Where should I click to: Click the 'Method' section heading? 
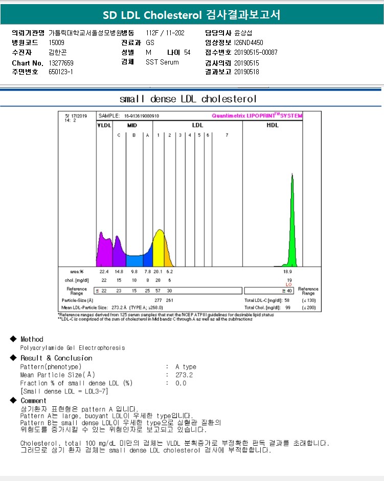click(x=32, y=339)
